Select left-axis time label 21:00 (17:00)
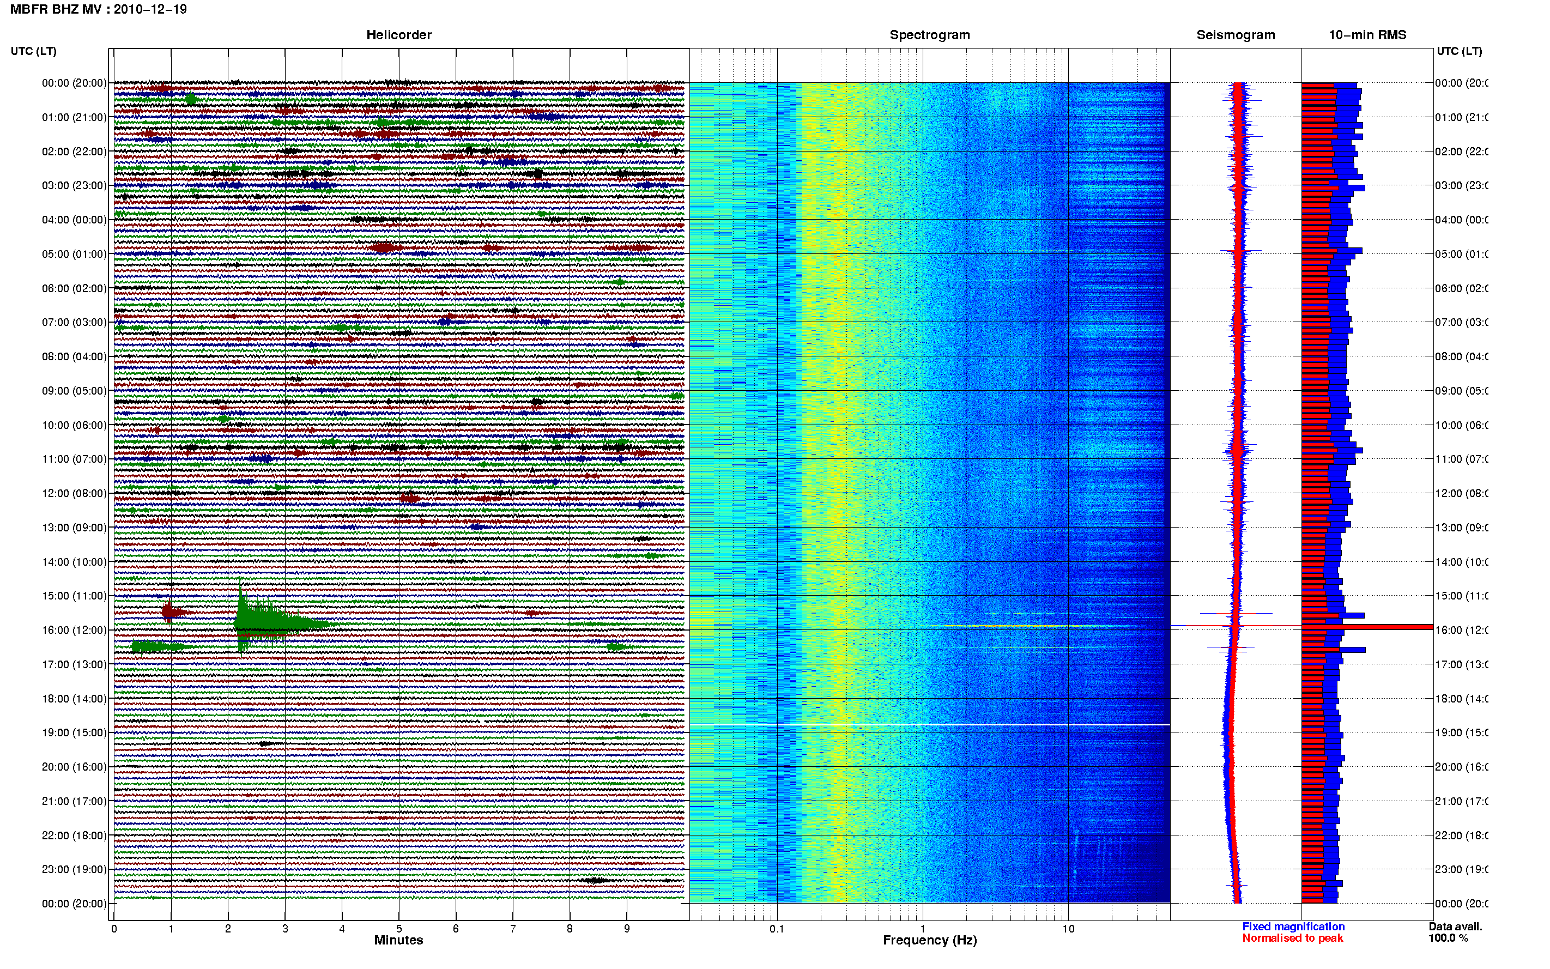The height and width of the screenshot is (969, 1550). pos(74,801)
